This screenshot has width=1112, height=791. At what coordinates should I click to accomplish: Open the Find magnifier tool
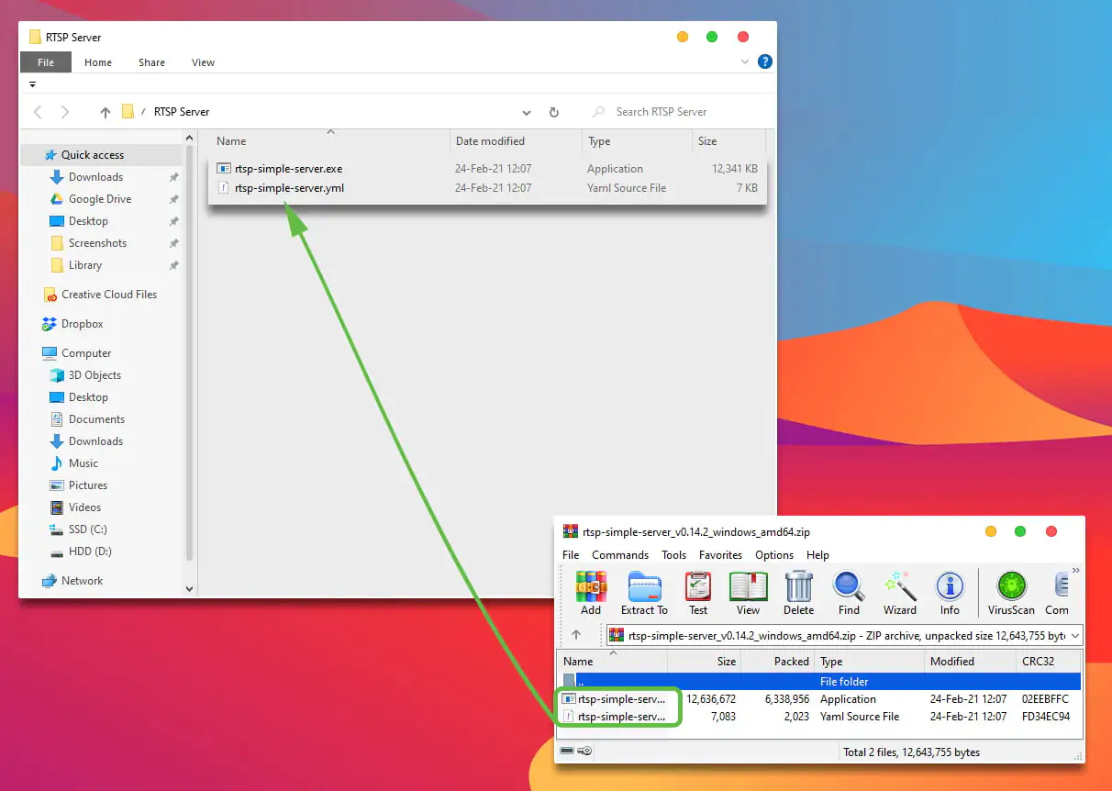849,593
